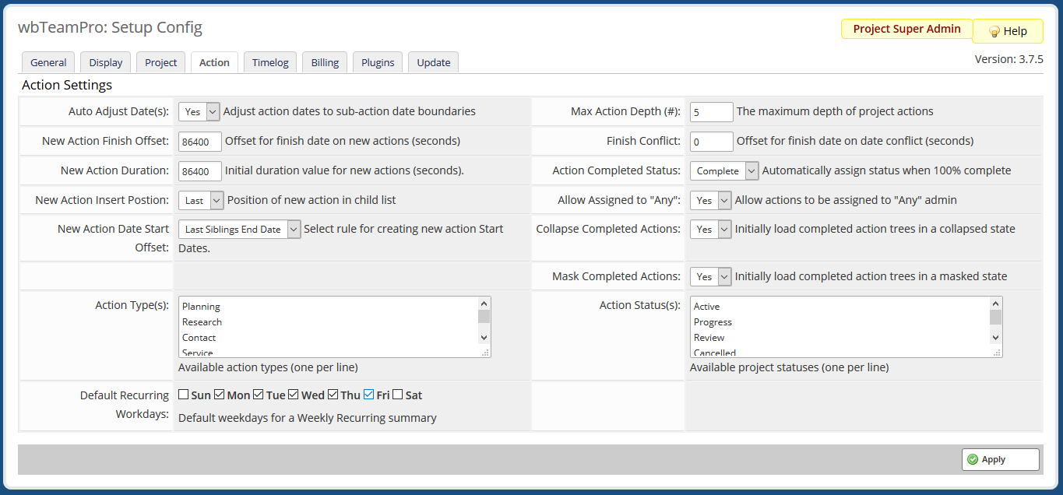Toggle the Tue workday checkbox
Viewport: 1063px width, 495px height.
pyautogui.click(x=259, y=395)
